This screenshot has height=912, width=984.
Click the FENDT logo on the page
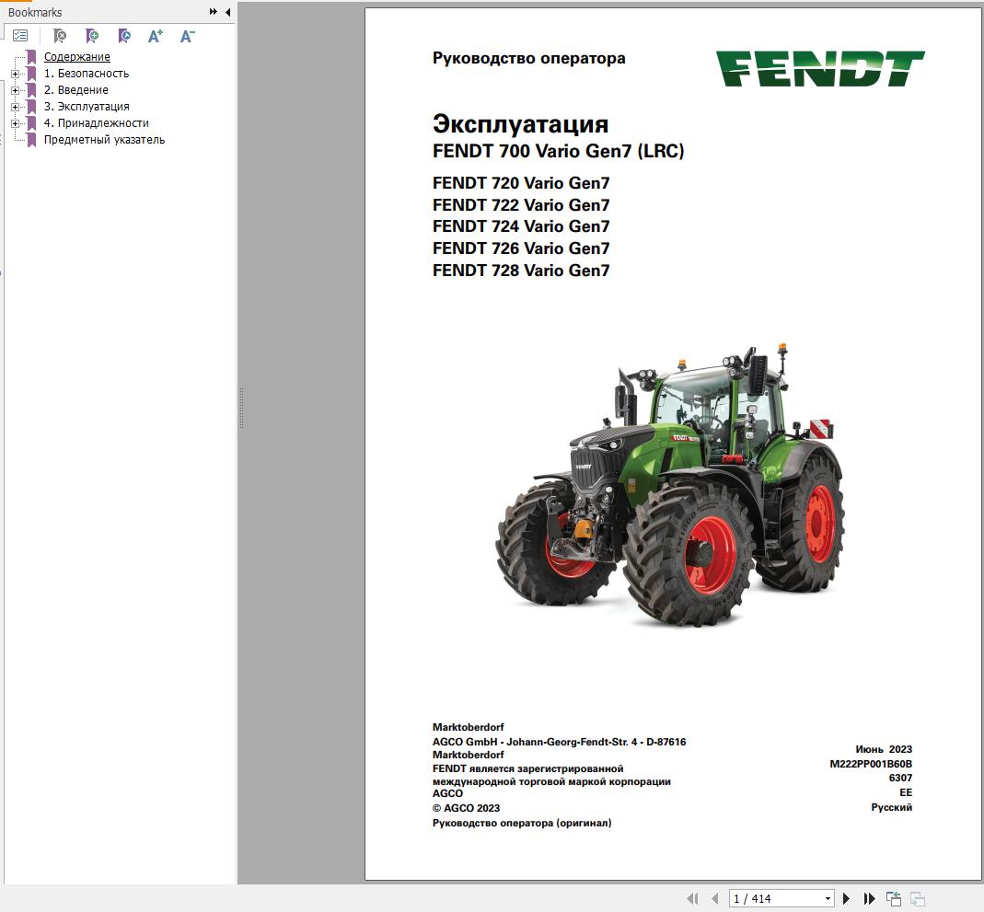tap(820, 68)
